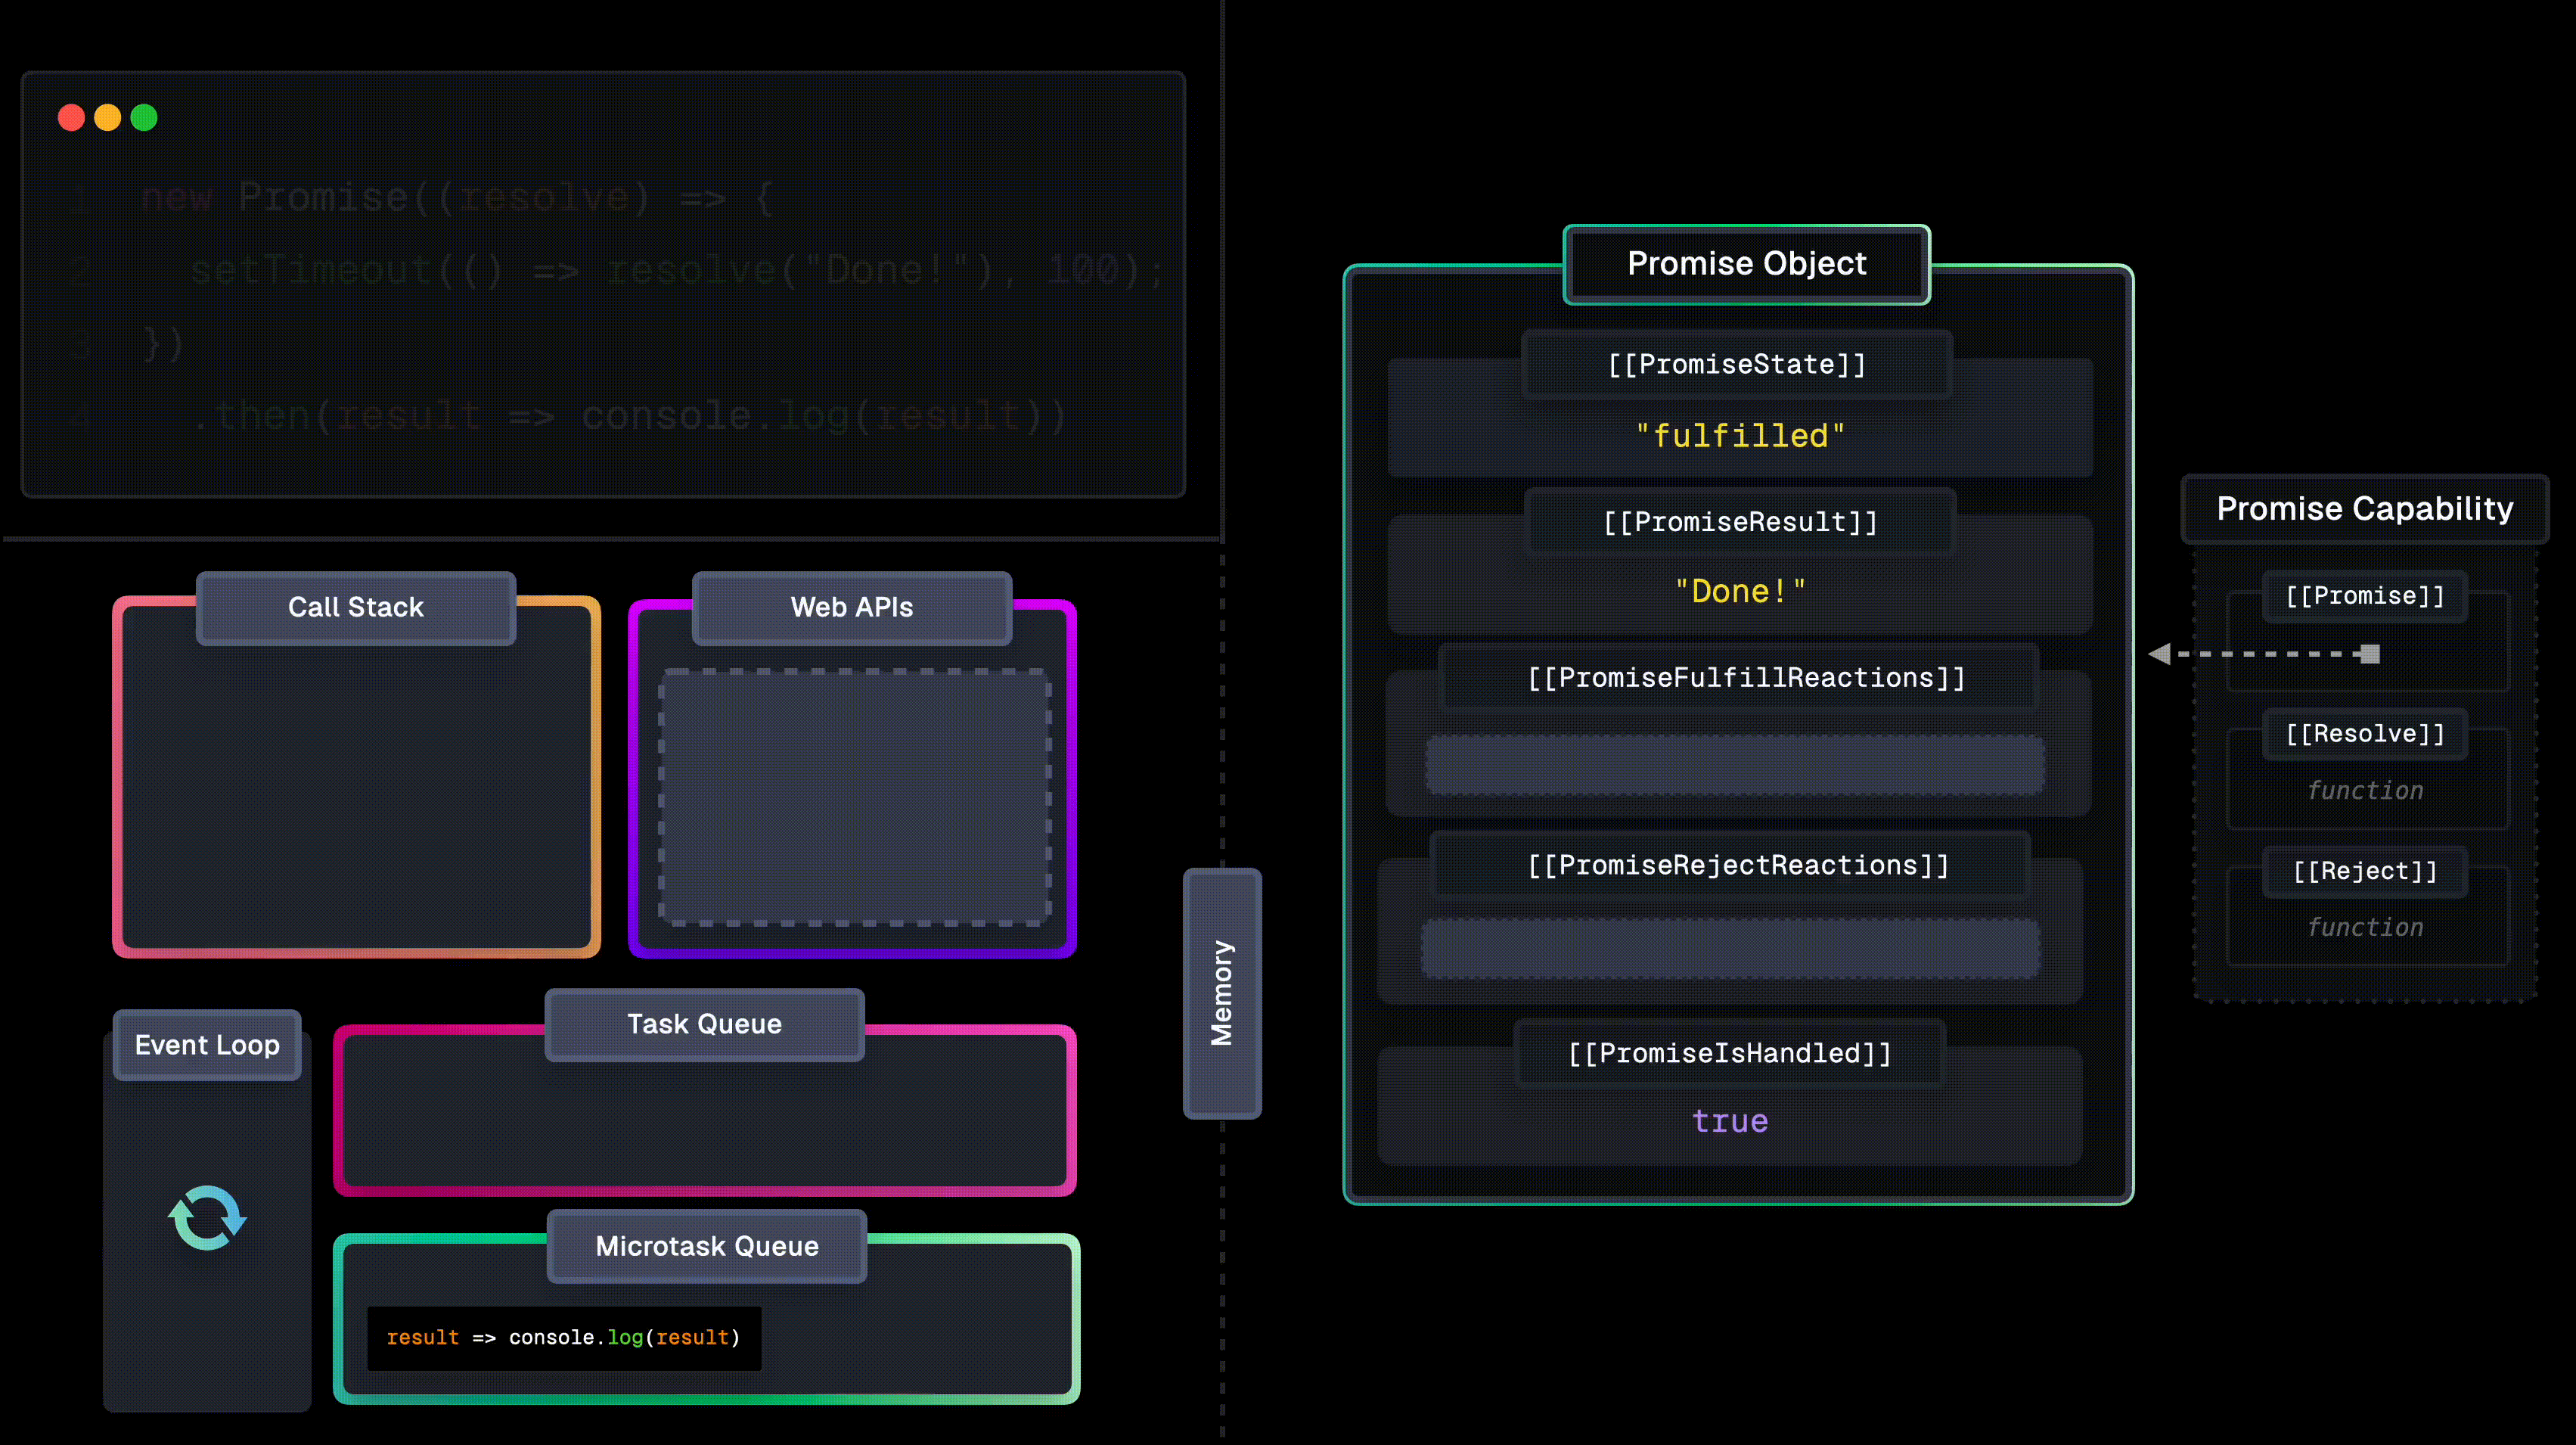Click the empty PromiseRejectReactions dashed slot
Screen dimensions: 2576x1445
(x=1730, y=948)
